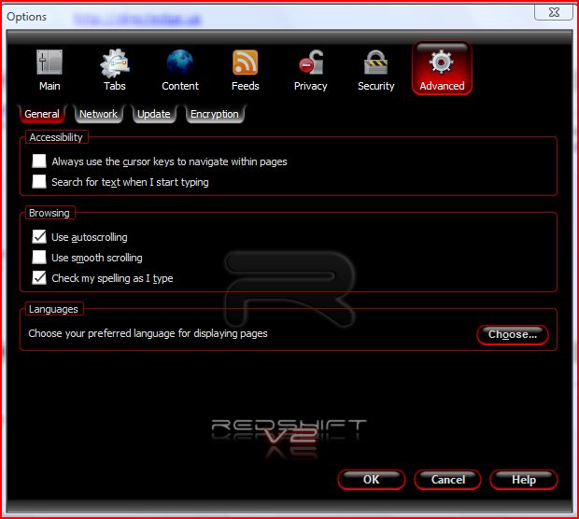This screenshot has height=519, width=579.
Task: Click the Accessibility group label
Action: pyautogui.click(x=56, y=137)
